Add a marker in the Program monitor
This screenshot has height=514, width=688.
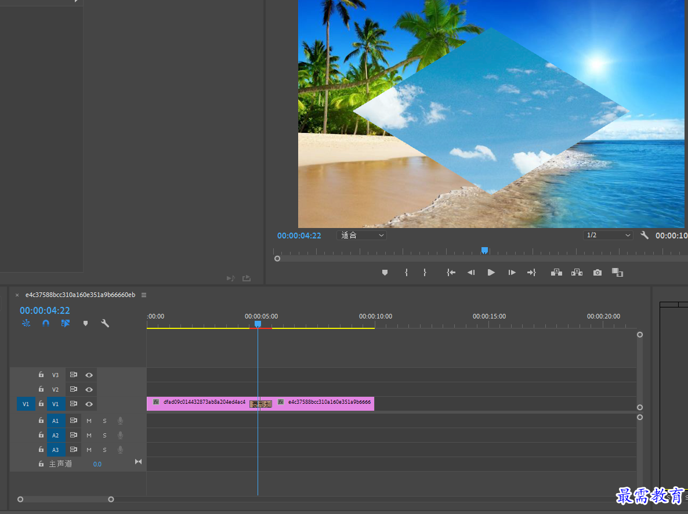tap(385, 273)
